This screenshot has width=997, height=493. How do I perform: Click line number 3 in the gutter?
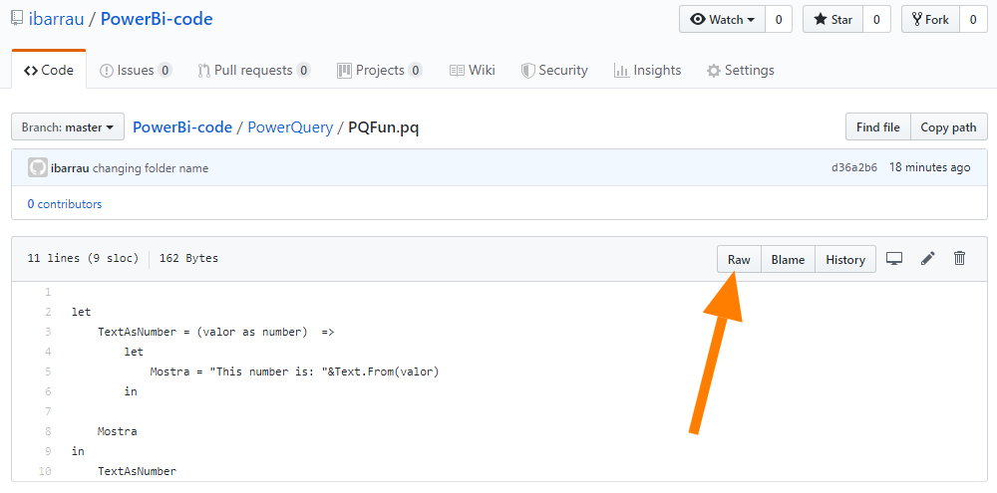[x=48, y=332]
